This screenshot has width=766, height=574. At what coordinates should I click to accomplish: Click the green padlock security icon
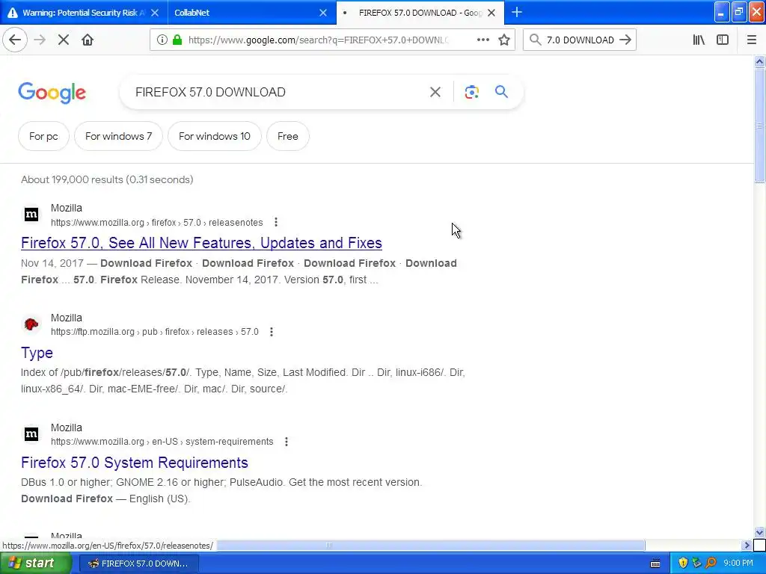(177, 40)
